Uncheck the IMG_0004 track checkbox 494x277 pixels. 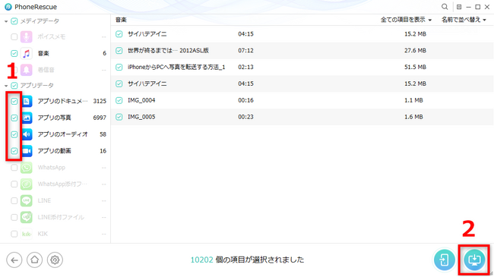click(x=119, y=100)
